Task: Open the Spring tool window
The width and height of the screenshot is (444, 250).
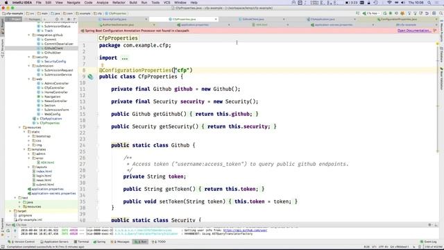Action: [99, 242]
